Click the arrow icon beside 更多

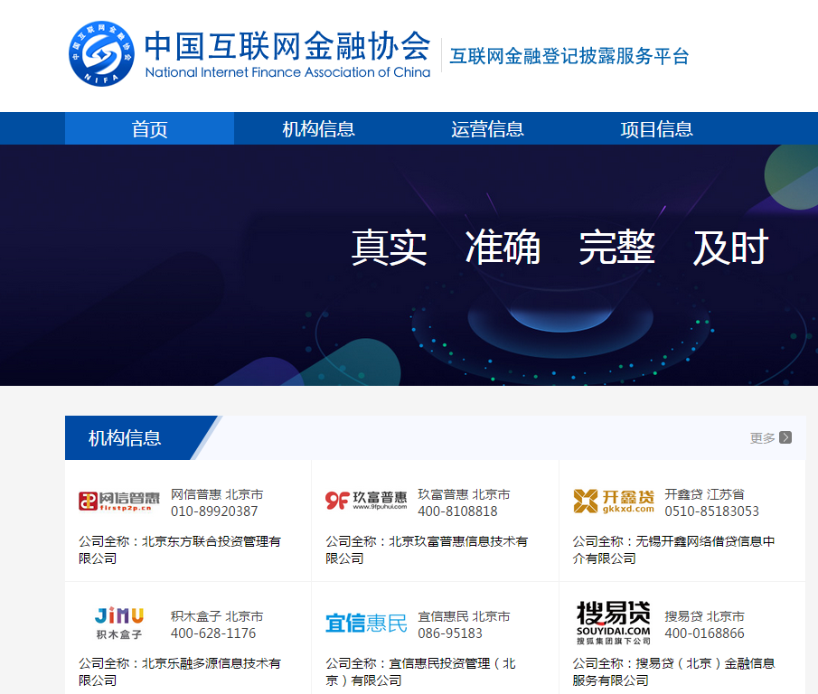[x=785, y=437]
